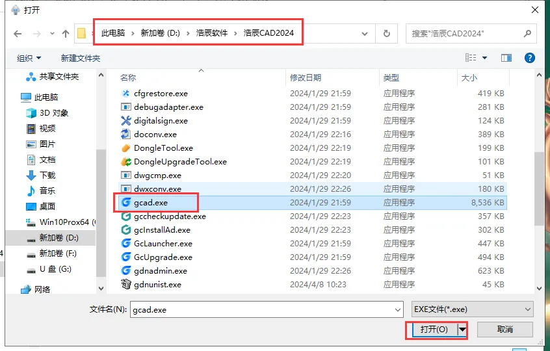Click the gccheckupdate.exe file icon
Image resolution: width=550 pixels, height=351 pixels.
(x=125, y=216)
